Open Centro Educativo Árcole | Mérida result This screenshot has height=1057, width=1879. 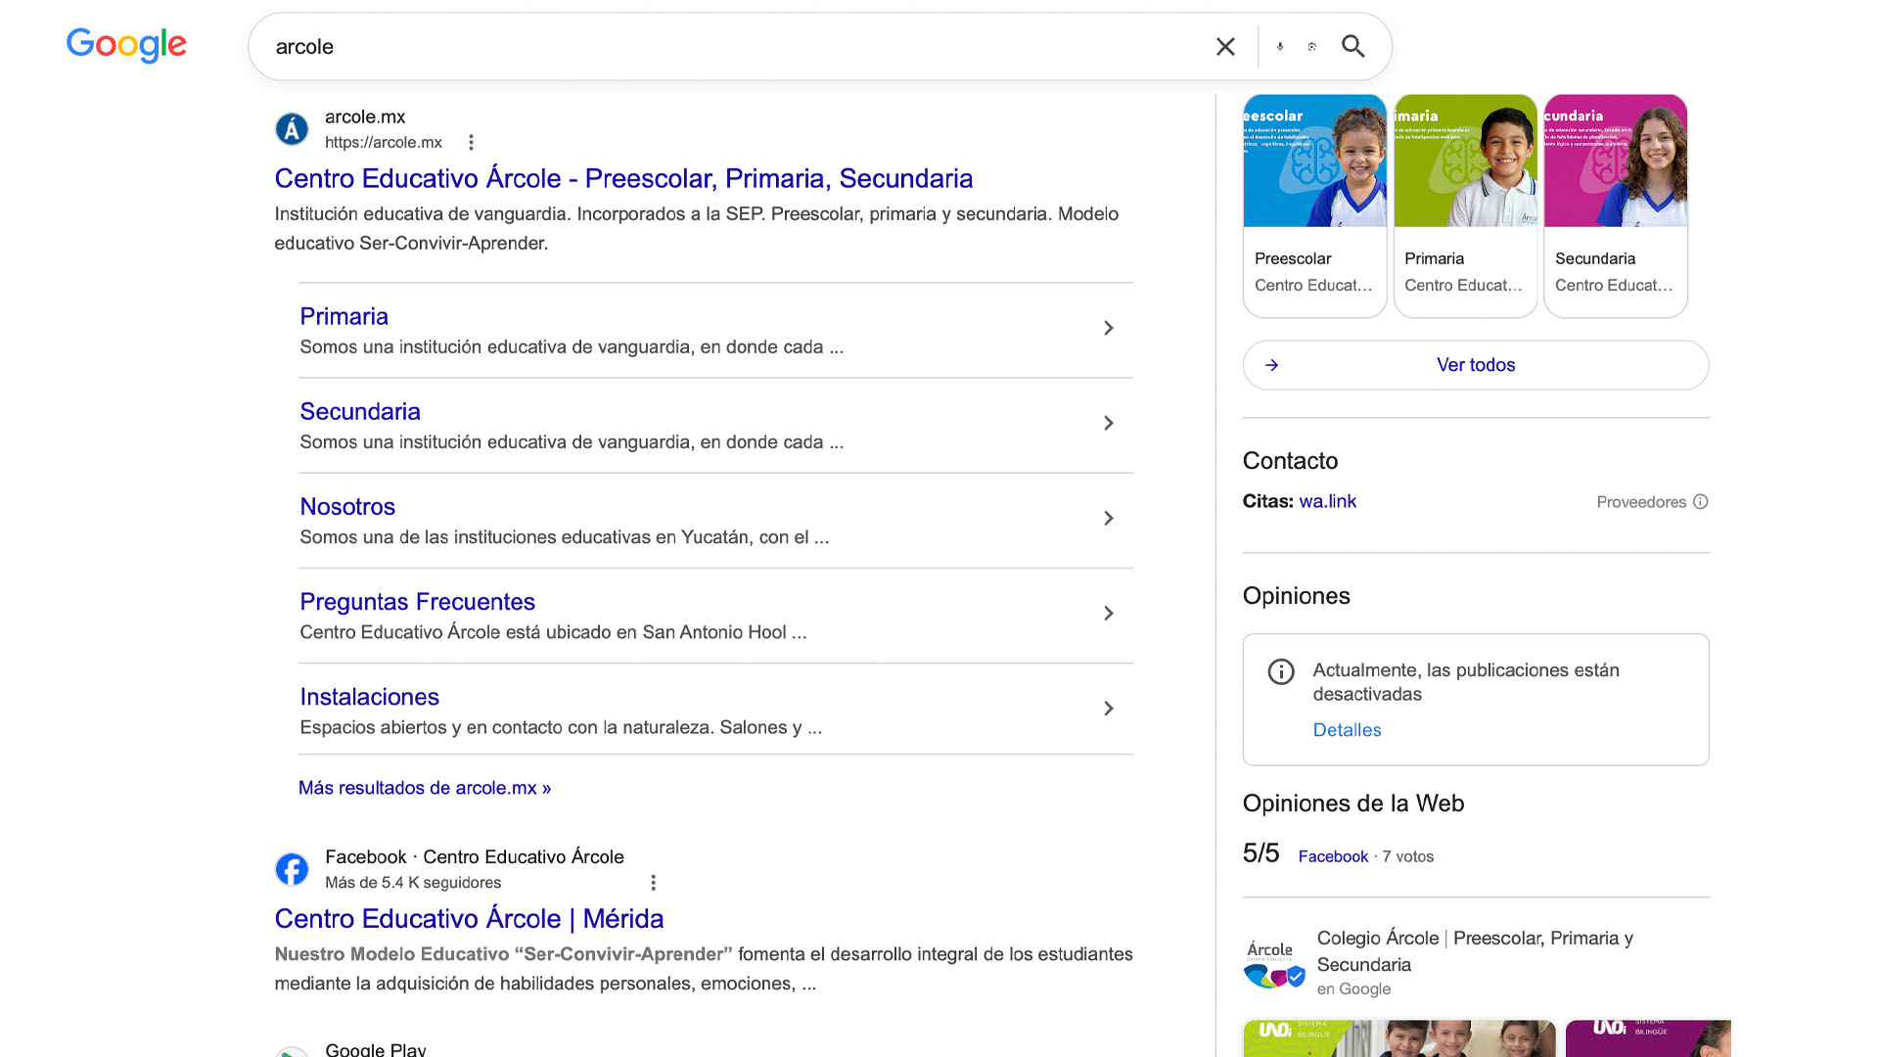pyautogui.click(x=469, y=918)
